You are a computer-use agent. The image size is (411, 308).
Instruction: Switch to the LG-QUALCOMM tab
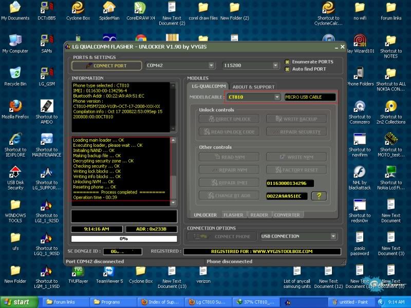pos(209,86)
